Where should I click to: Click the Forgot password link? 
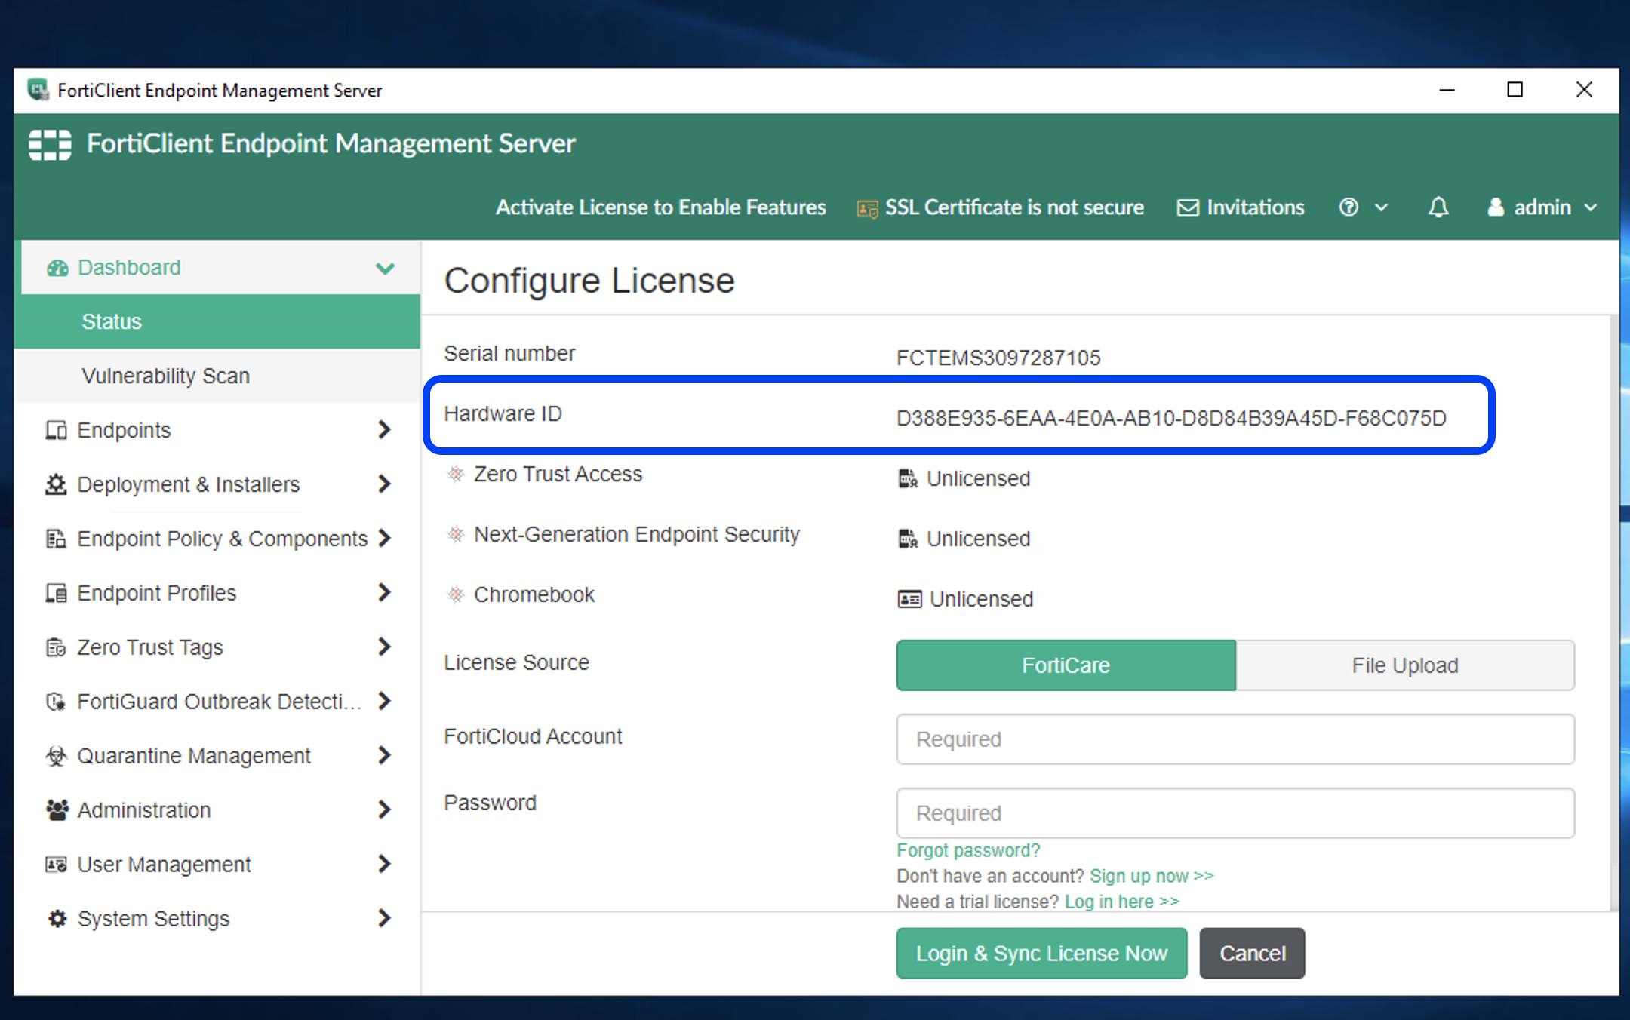[x=968, y=850]
